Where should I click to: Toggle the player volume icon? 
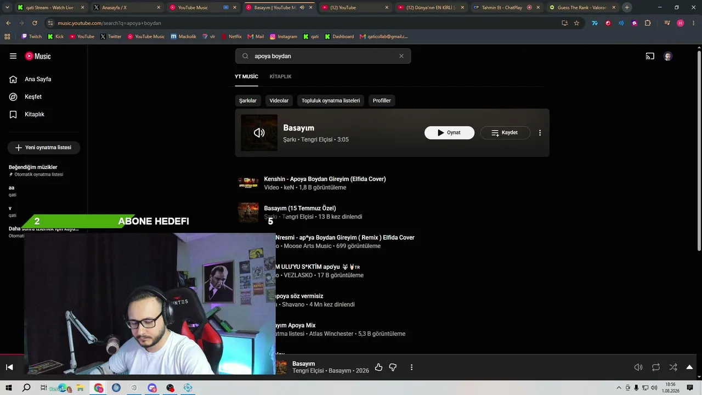(x=638, y=367)
